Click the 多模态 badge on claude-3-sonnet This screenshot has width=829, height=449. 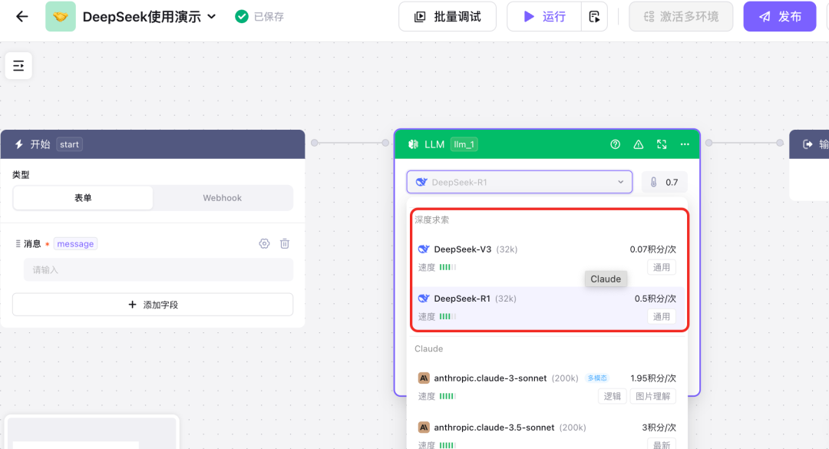(x=597, y=378)
